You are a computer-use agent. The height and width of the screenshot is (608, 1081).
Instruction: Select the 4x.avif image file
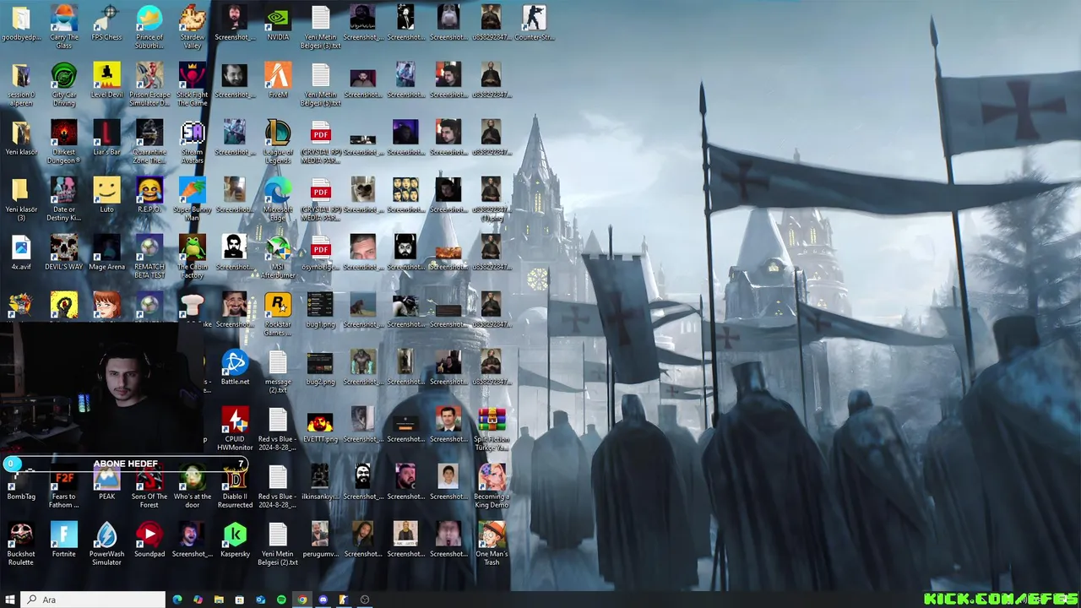tap(21, 253)
